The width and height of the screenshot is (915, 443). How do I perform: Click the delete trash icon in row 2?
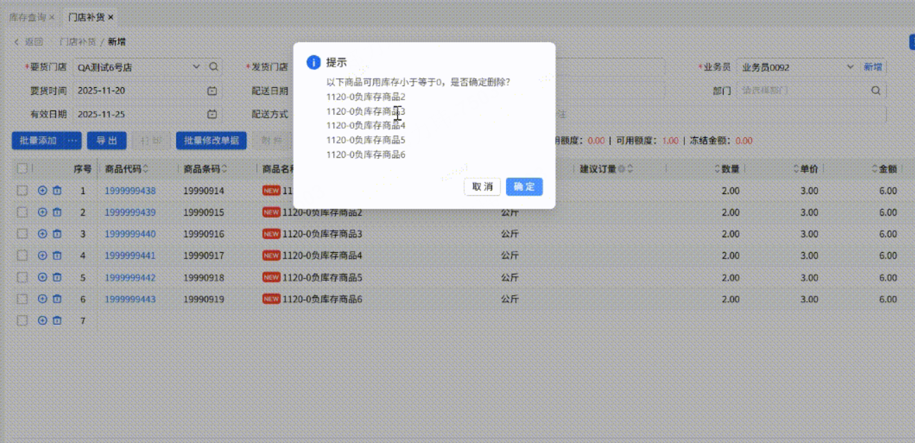(57, 212)
